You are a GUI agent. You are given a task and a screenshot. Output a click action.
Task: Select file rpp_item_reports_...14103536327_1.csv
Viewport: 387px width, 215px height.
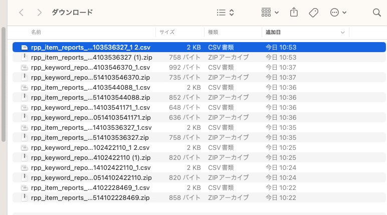(x=199, y=128)
